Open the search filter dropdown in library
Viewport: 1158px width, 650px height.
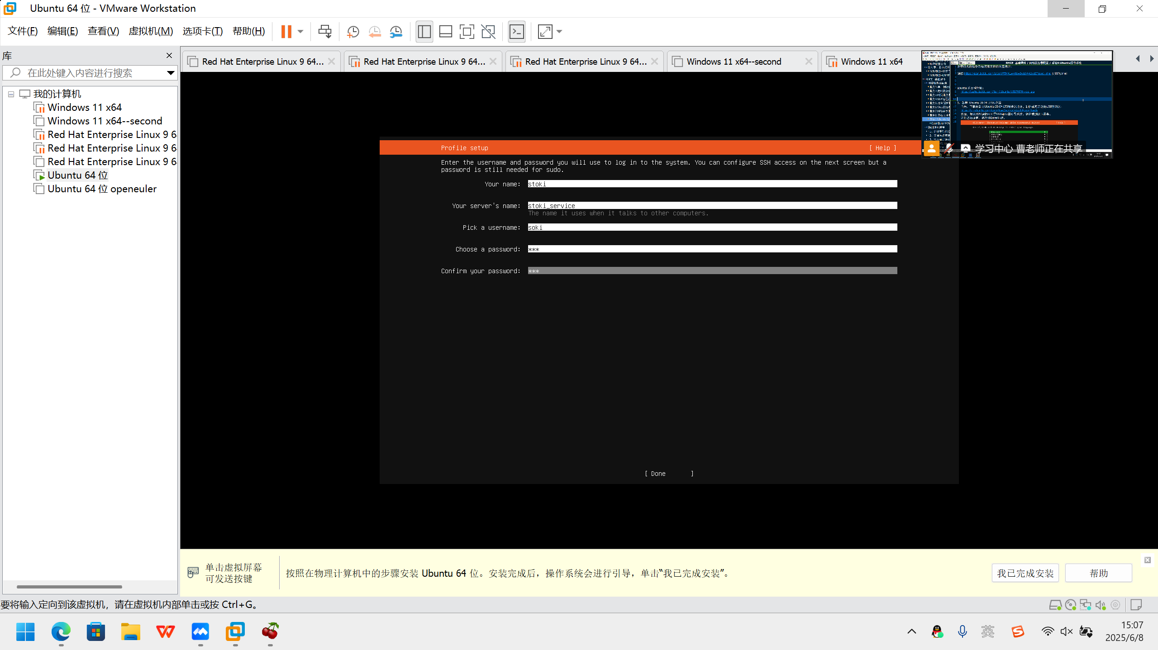point(170,72)
